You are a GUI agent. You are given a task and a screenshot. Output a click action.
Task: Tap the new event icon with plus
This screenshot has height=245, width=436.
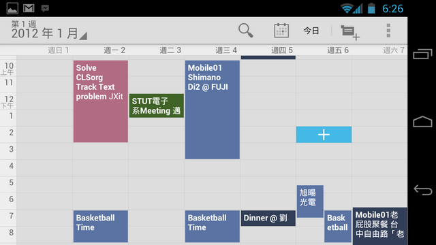350,33
